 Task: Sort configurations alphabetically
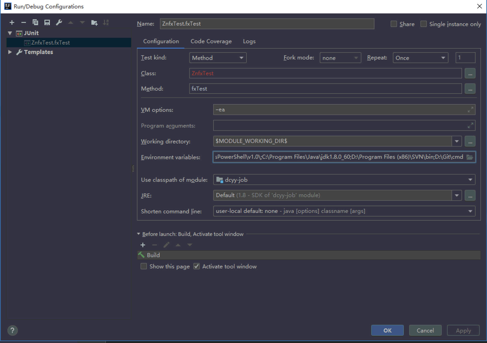[106, 23]
